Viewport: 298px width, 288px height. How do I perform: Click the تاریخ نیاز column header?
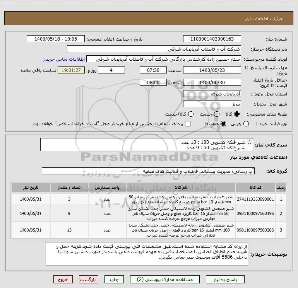click(31, 187)
